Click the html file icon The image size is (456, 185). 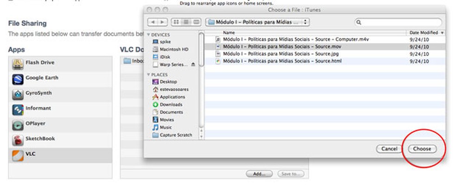pos(218,61)
